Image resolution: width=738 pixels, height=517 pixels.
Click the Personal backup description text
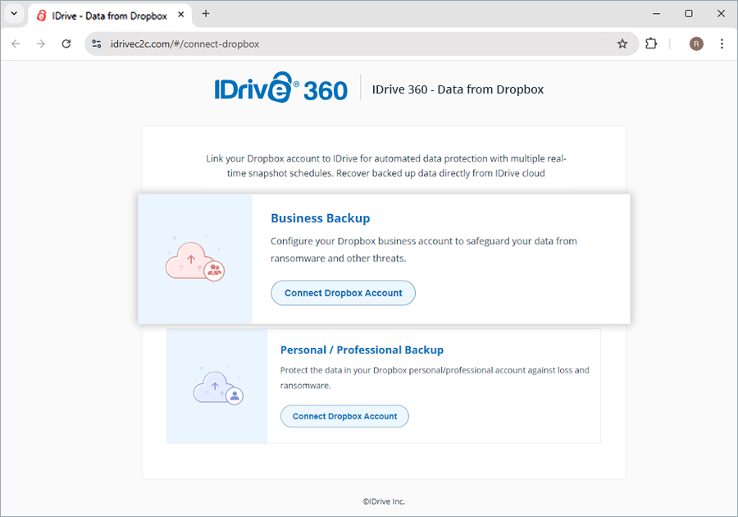pyautogui.click(x=435, y=377)
